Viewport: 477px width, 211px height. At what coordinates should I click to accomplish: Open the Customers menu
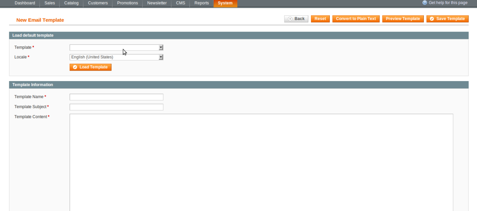[x=98, y=3]
